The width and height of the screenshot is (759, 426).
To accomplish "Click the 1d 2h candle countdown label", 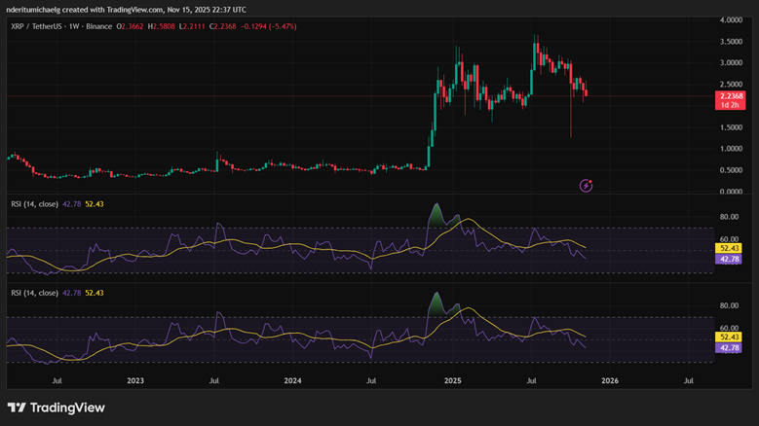I will pos(730,105).
